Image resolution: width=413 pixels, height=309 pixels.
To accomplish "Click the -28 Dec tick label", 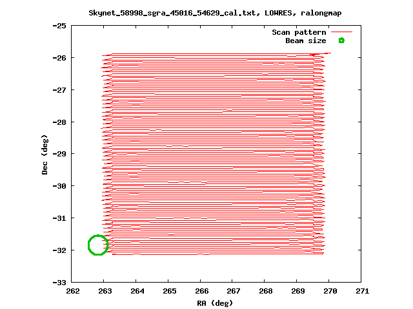I will [x=59, y=122].
